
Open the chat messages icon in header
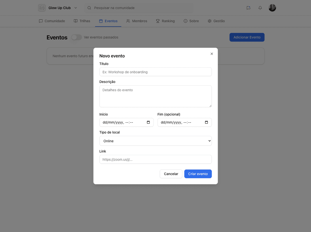coord(248,8)
